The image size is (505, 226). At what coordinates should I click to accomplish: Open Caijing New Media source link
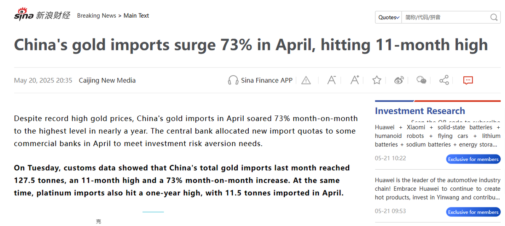107,80
